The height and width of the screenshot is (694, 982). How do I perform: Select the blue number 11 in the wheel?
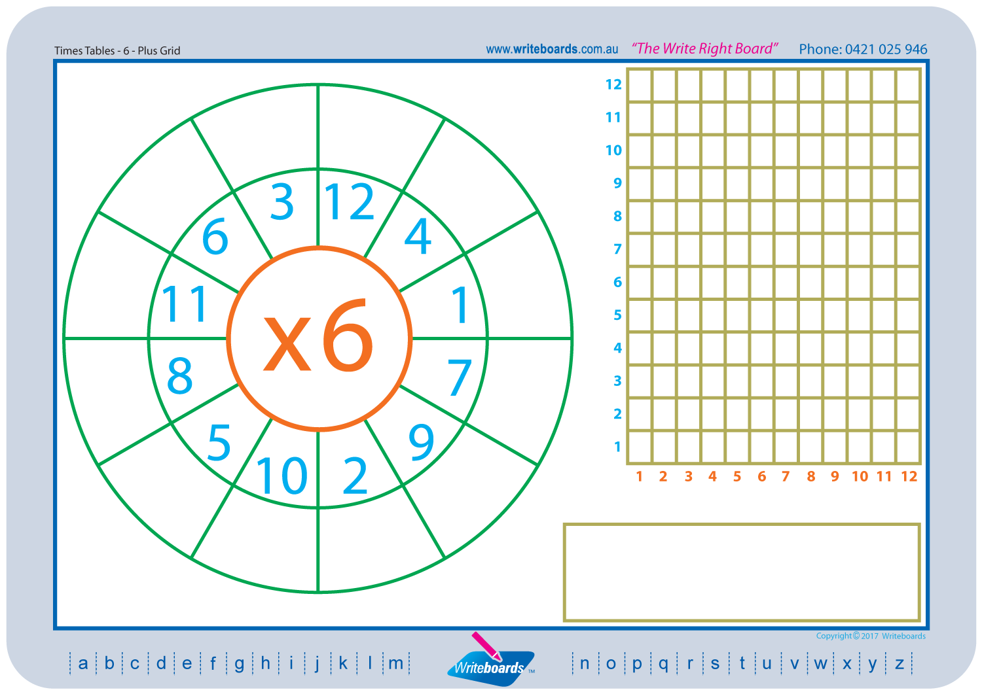tap(185, 304)
